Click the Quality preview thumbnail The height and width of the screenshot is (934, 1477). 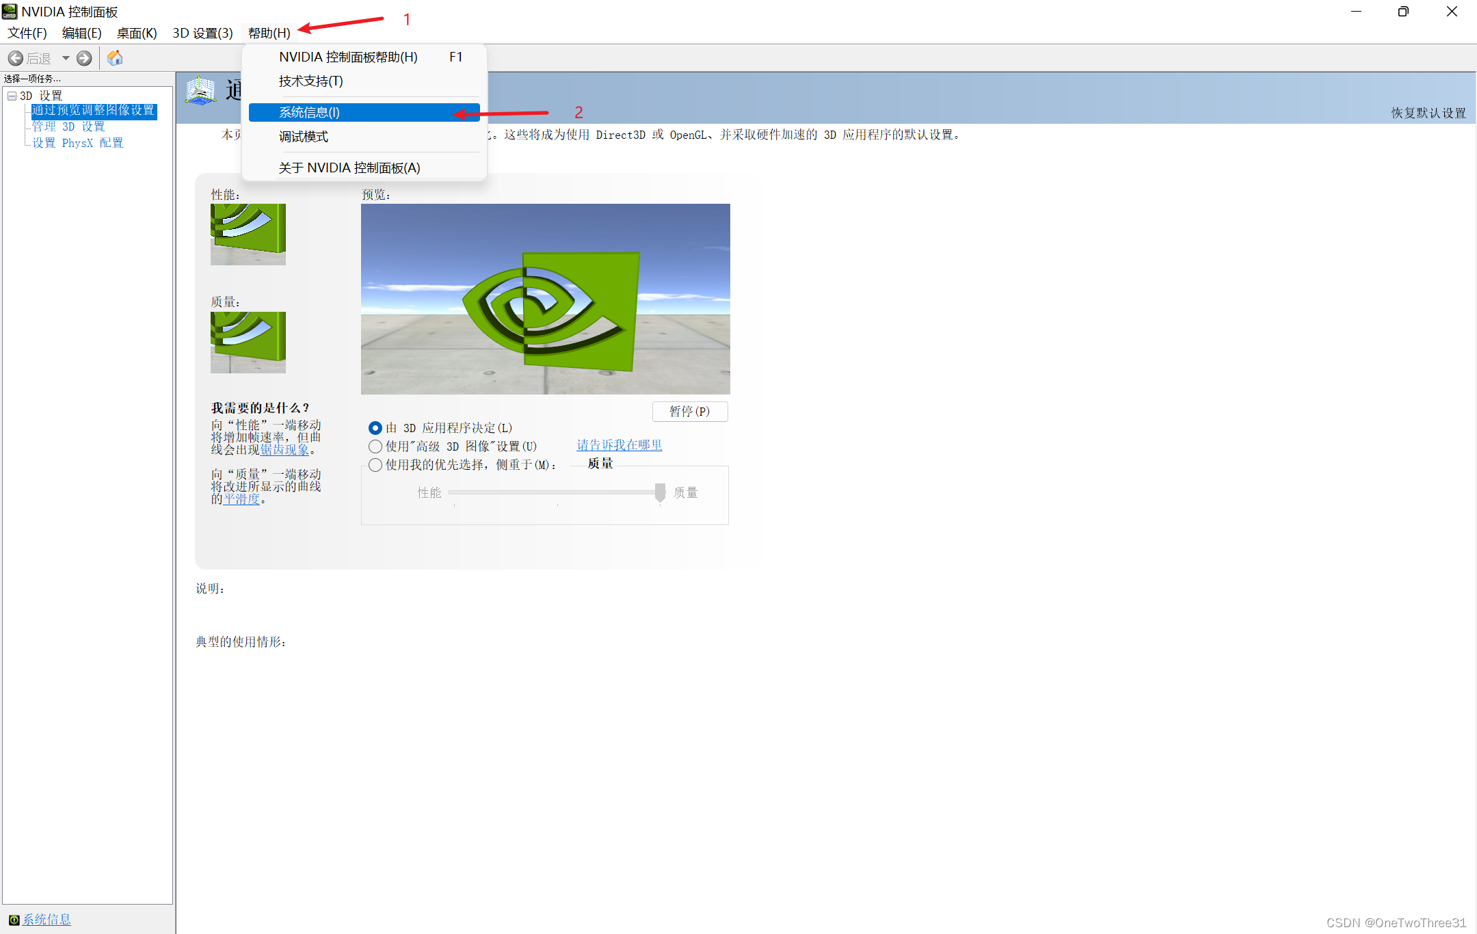click(x=248, y=342)
